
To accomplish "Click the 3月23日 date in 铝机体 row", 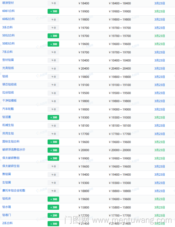I will [x=159, y=199].
